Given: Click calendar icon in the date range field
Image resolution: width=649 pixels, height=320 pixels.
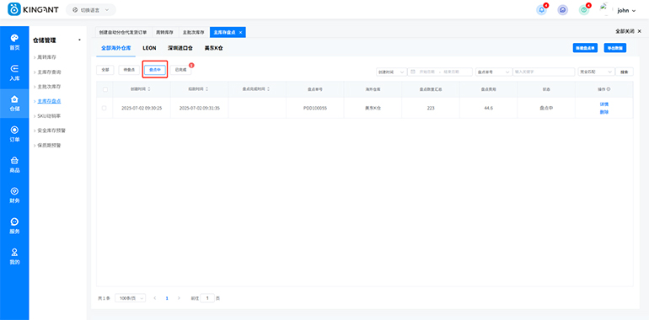Looking at the screenshot, I should click(413, 72).
